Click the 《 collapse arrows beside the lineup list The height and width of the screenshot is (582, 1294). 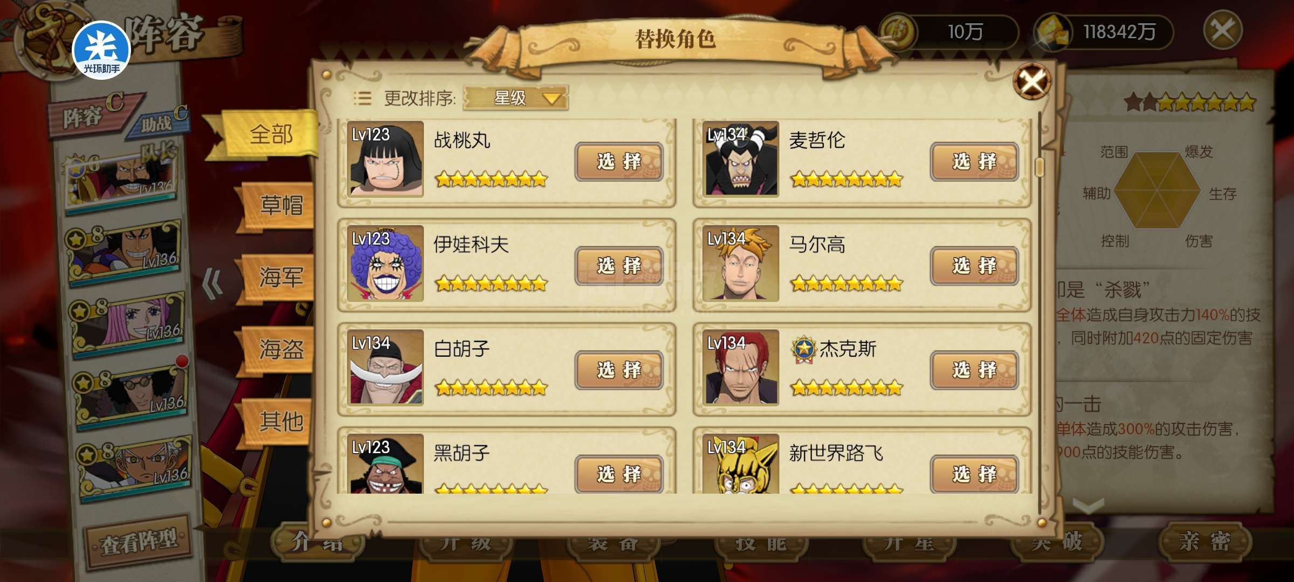click(x=212, y=284)
